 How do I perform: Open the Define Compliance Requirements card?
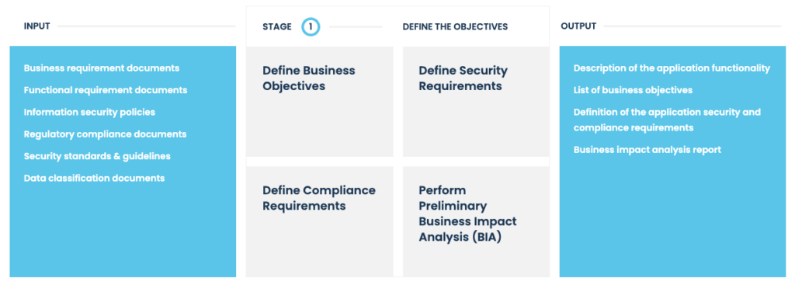coord(319,221)
